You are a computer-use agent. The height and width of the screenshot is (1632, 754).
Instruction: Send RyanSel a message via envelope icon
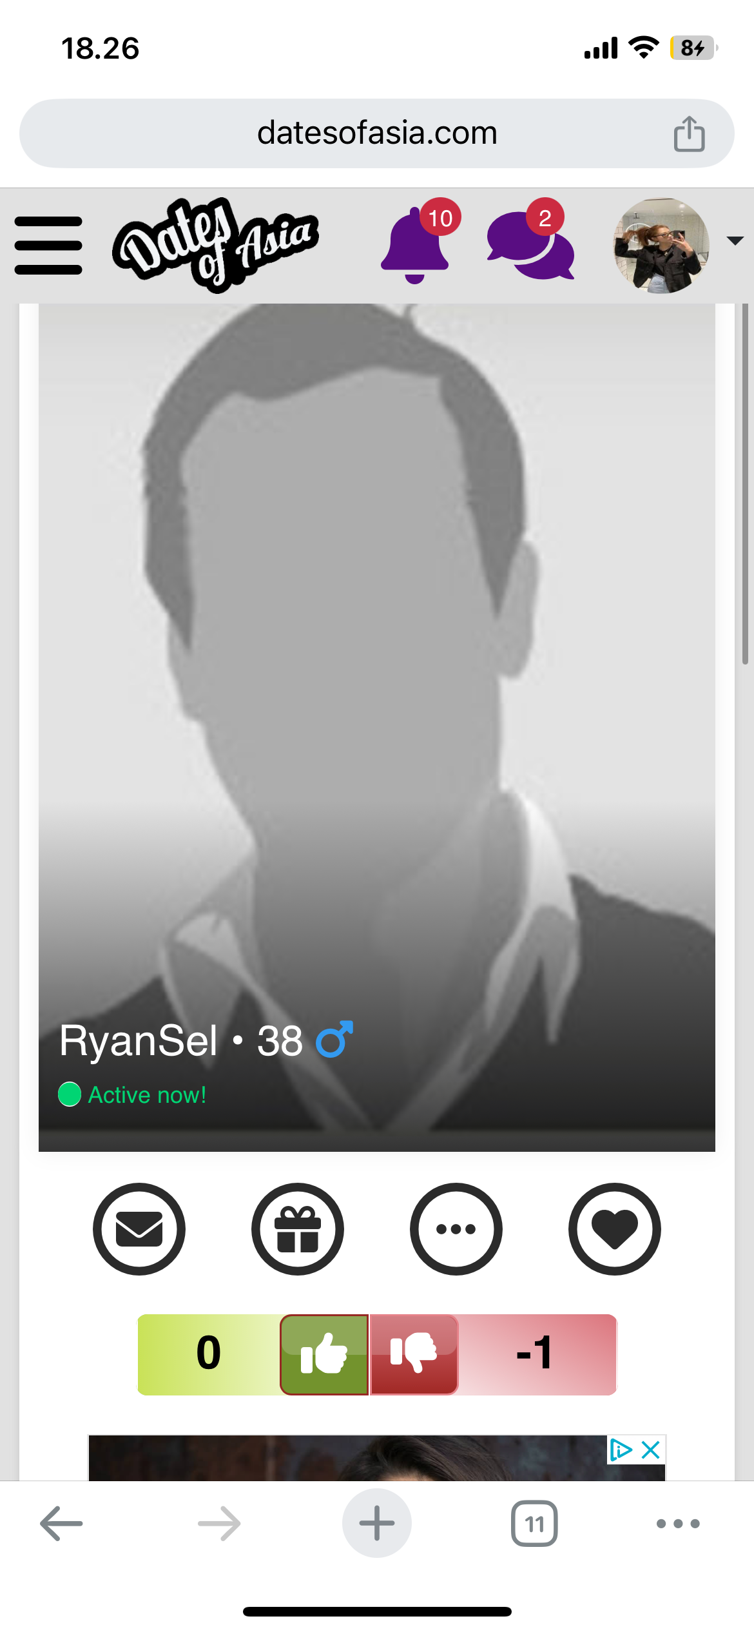139,1229
